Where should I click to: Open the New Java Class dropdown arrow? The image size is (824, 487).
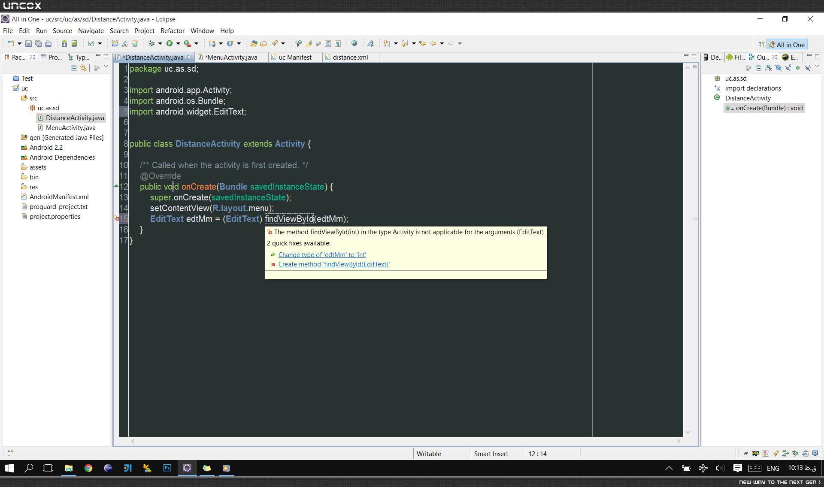coord(239,43)
